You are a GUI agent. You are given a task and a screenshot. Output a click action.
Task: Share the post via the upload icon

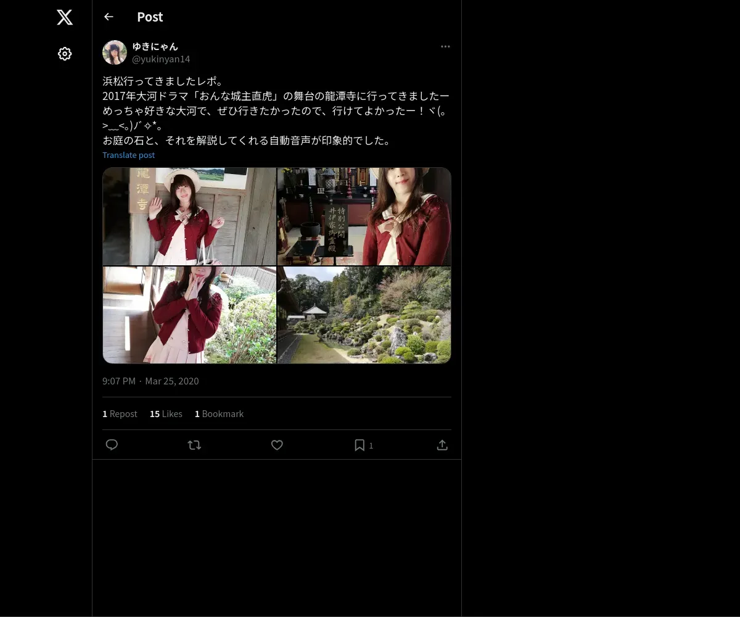pyautogui.click(x=442, y=445)
